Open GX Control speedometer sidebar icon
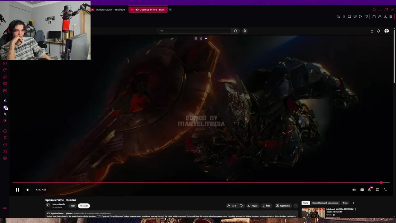 pos(5,70)
